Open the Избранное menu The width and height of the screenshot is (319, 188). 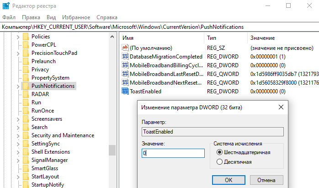coord(76,17)
